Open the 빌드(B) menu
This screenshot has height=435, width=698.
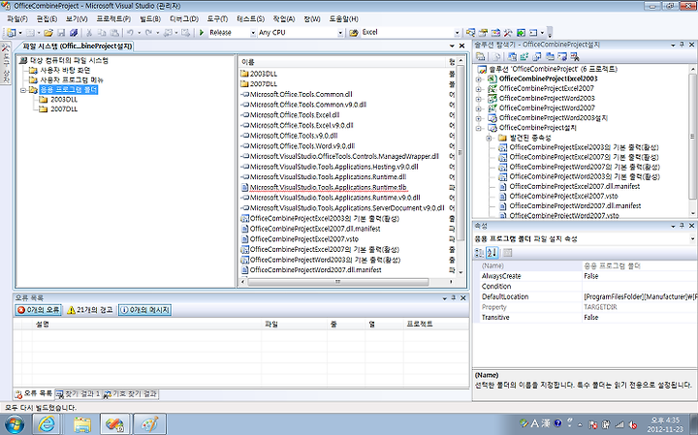pos(150,18)
